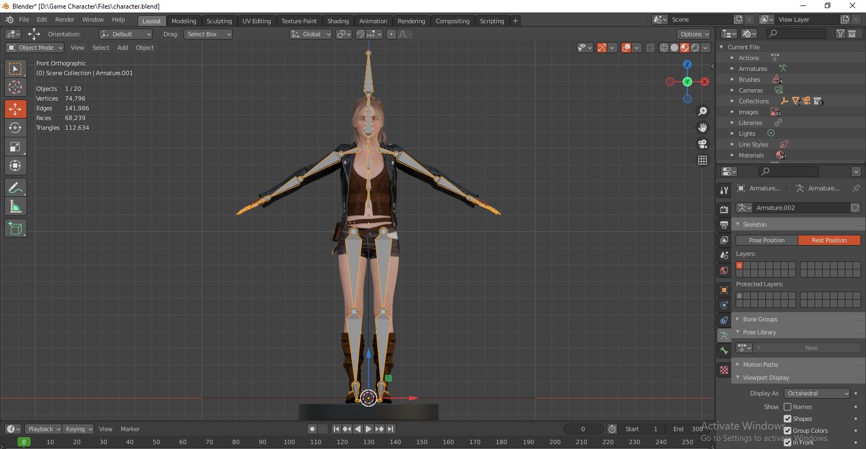Select the Rotate tool

[15, 128]
